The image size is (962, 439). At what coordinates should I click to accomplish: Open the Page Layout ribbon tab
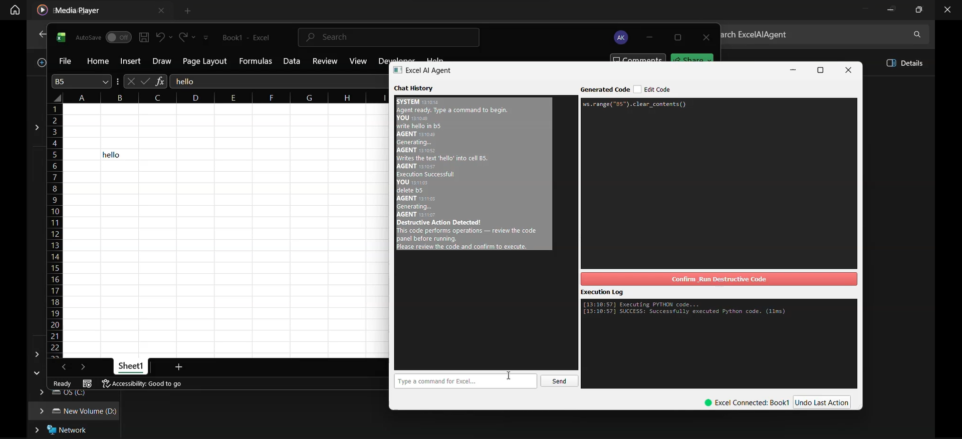coord(204,61)
